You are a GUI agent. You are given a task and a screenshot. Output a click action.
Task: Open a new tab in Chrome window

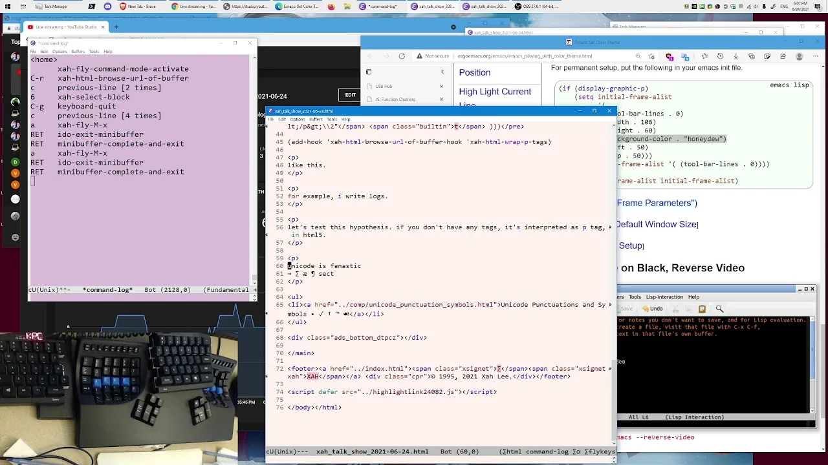[x=116, y=27]
